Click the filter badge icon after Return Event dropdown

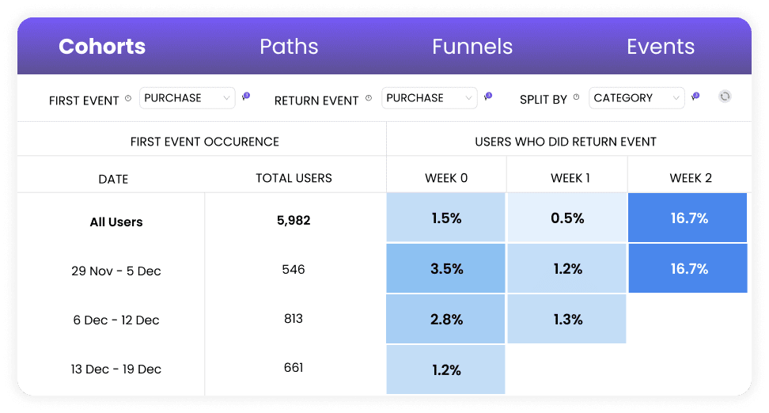(487, 97)
